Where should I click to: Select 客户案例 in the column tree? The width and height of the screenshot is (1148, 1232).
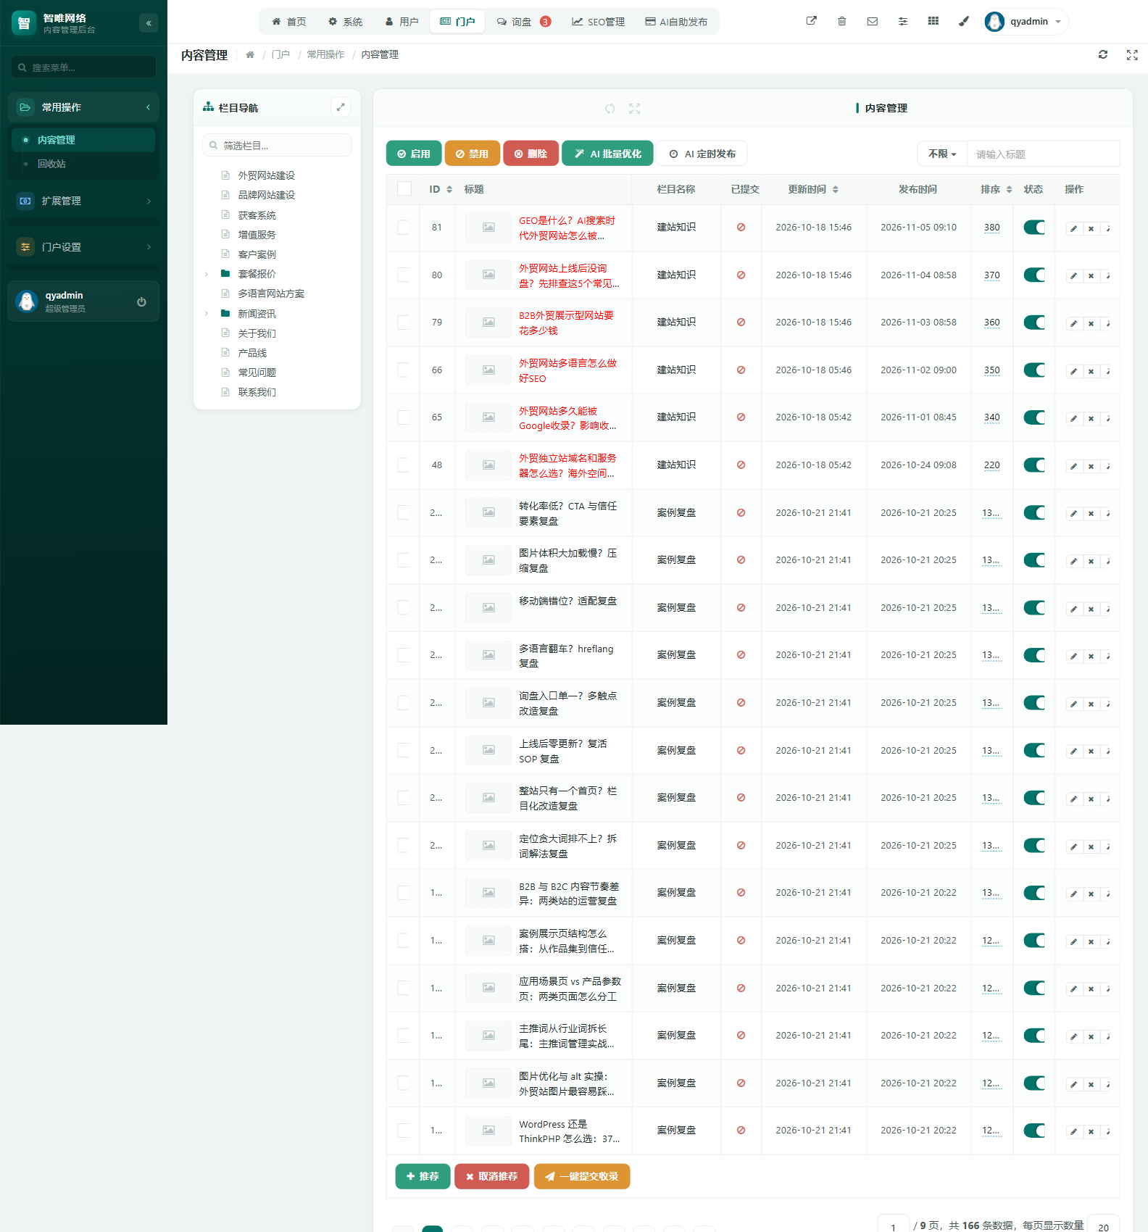[x=257, y=254]
